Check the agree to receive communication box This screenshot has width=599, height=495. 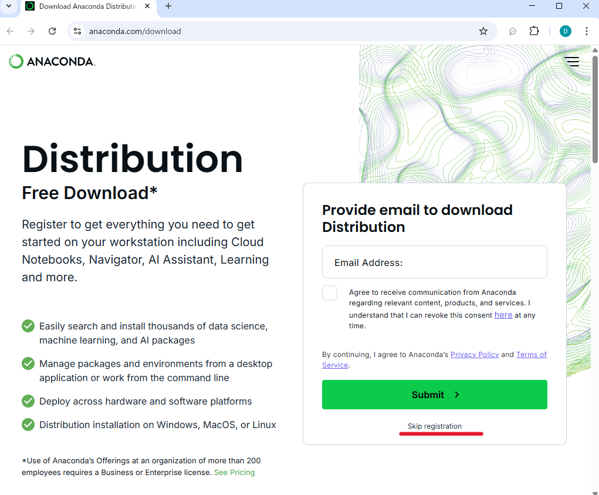(330, 293)
